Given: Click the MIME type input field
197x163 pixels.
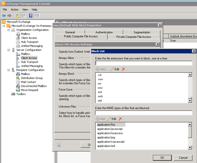Looking at the screenshot, I should pyautogui.click(x=144, y=113).
